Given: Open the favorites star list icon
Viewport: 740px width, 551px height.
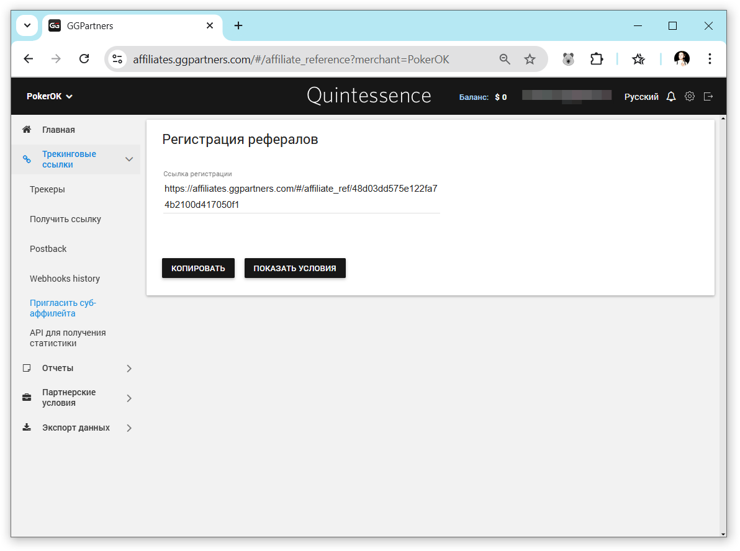Looking at the screenshot, I should tap(639, 59).
